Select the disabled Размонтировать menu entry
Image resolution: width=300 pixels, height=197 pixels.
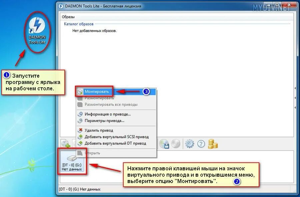[x=116, y=98]
